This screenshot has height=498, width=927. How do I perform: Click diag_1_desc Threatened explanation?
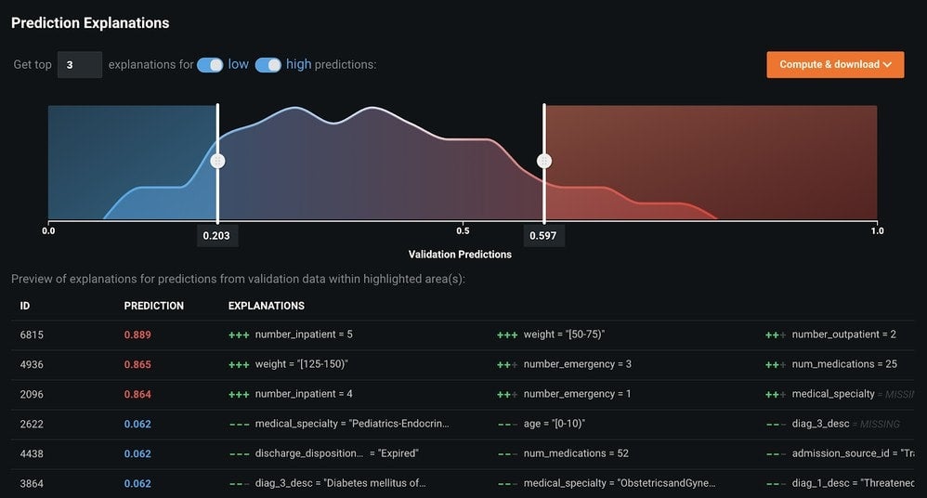(x=853, y=482)
